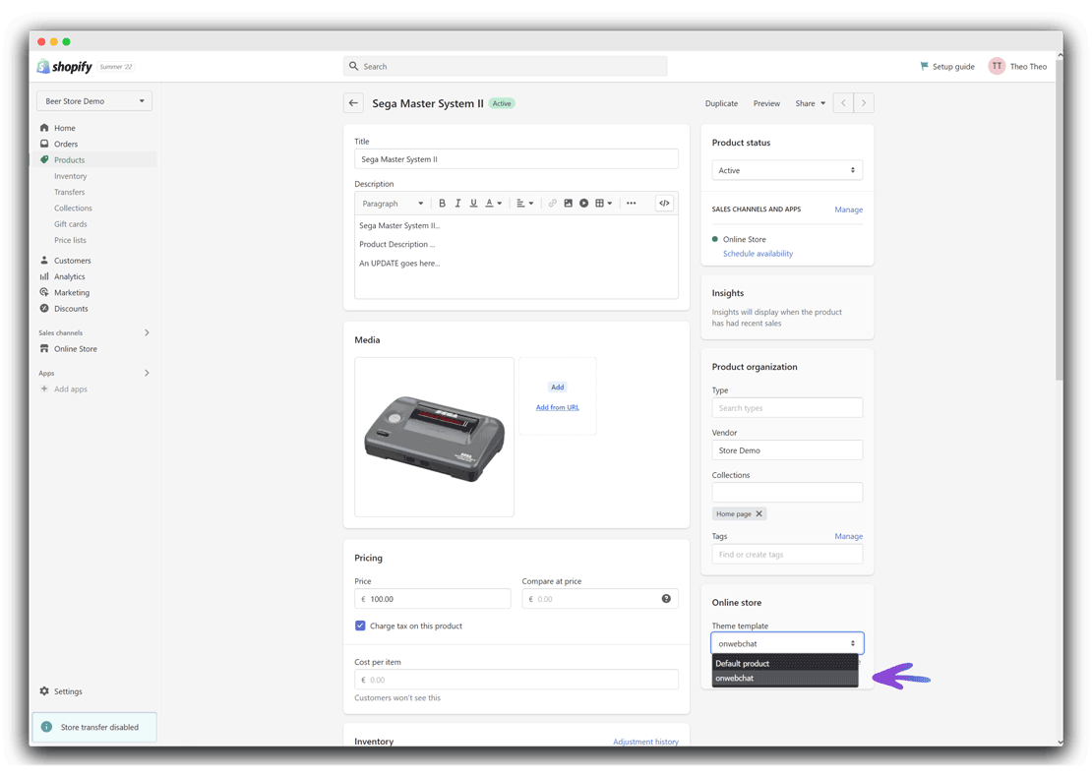The image size is (1092, 776).
Task: Apply italic formatting in the description editor
Action: point(457,203)
